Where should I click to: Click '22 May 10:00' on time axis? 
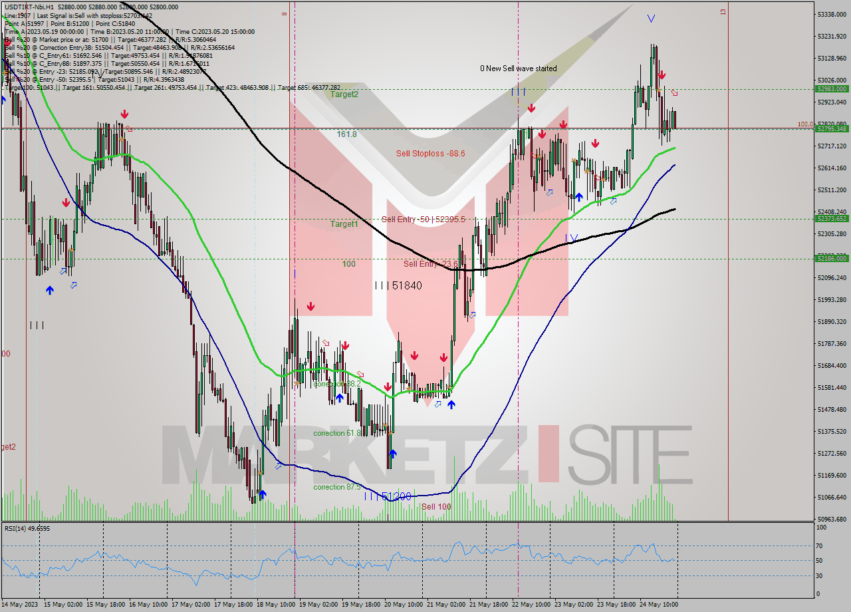click(x=530, y=604)
